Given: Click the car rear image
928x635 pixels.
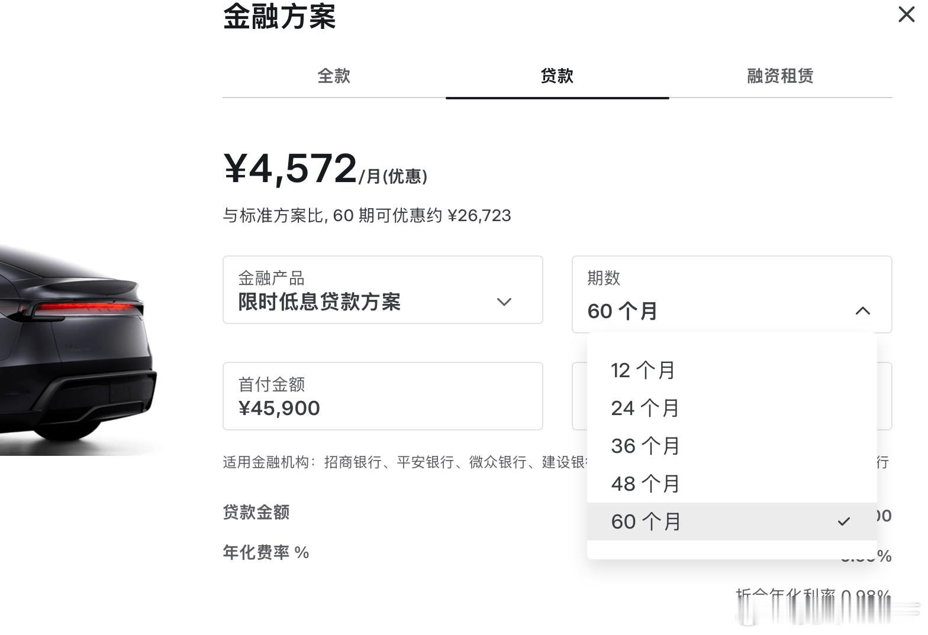Looking at the screenshot, I should pos(77,349).
